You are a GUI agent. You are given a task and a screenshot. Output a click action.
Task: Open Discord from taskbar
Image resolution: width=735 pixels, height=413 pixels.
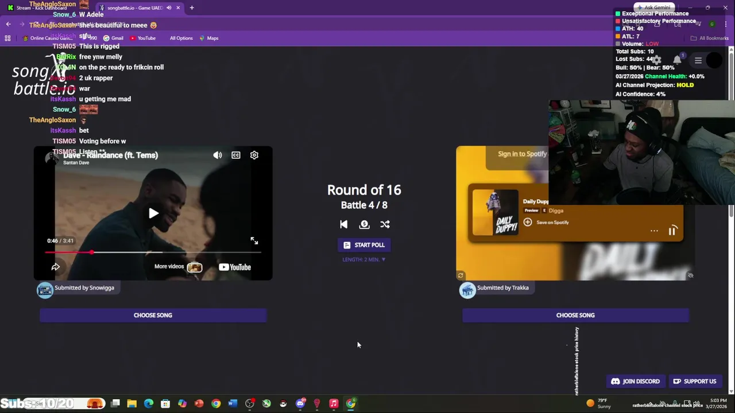pyautogui.click(x=300, y=404)
